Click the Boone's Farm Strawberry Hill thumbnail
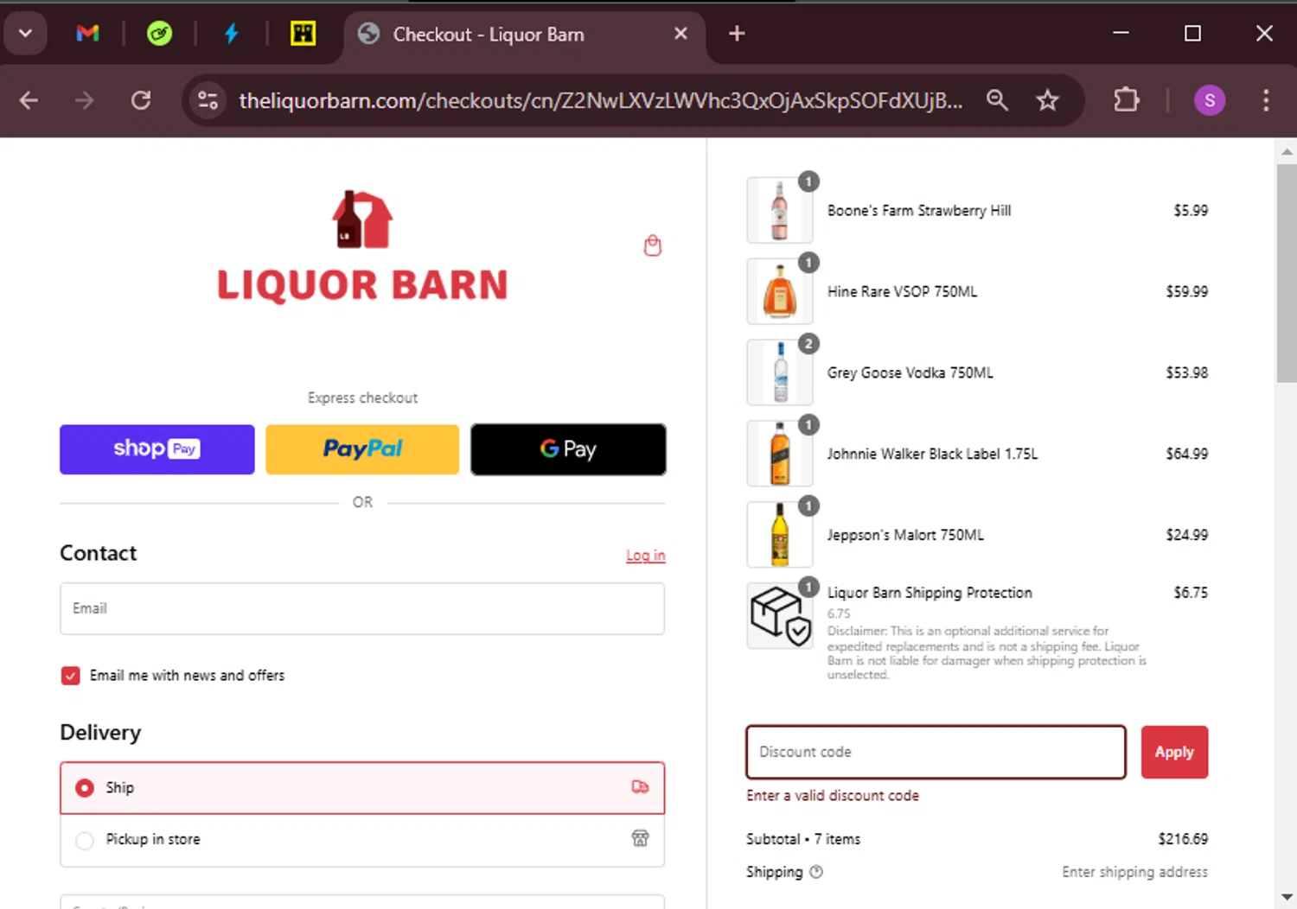 pos(780,211)
